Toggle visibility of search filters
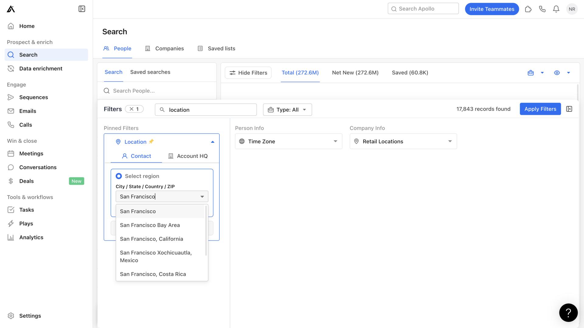This screenshot has width=584, height=328. [248, 73]
